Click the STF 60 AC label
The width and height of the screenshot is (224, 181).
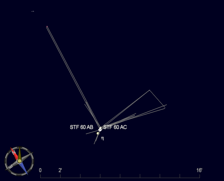point(115,127)
